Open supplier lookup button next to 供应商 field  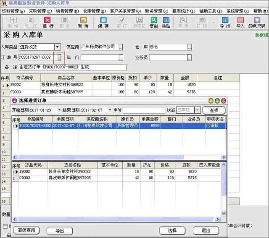point(121,47)
